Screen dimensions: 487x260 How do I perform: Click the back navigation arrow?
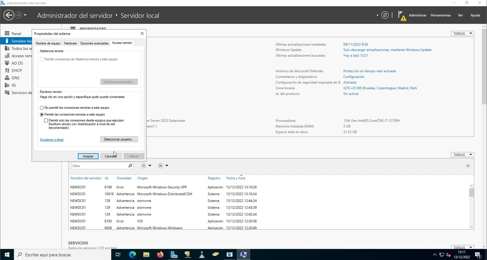[9, 15]
